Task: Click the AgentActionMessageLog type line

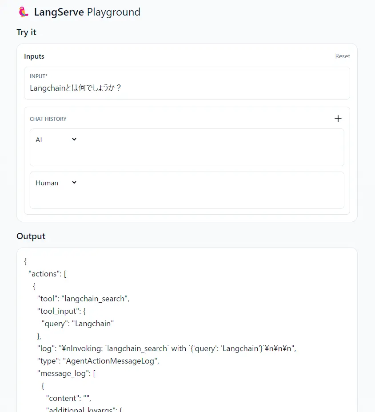Action: point(98,361)
